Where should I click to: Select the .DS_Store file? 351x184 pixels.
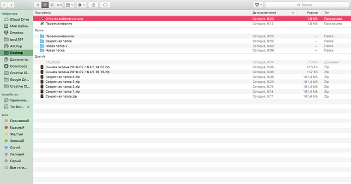(192, 62)
